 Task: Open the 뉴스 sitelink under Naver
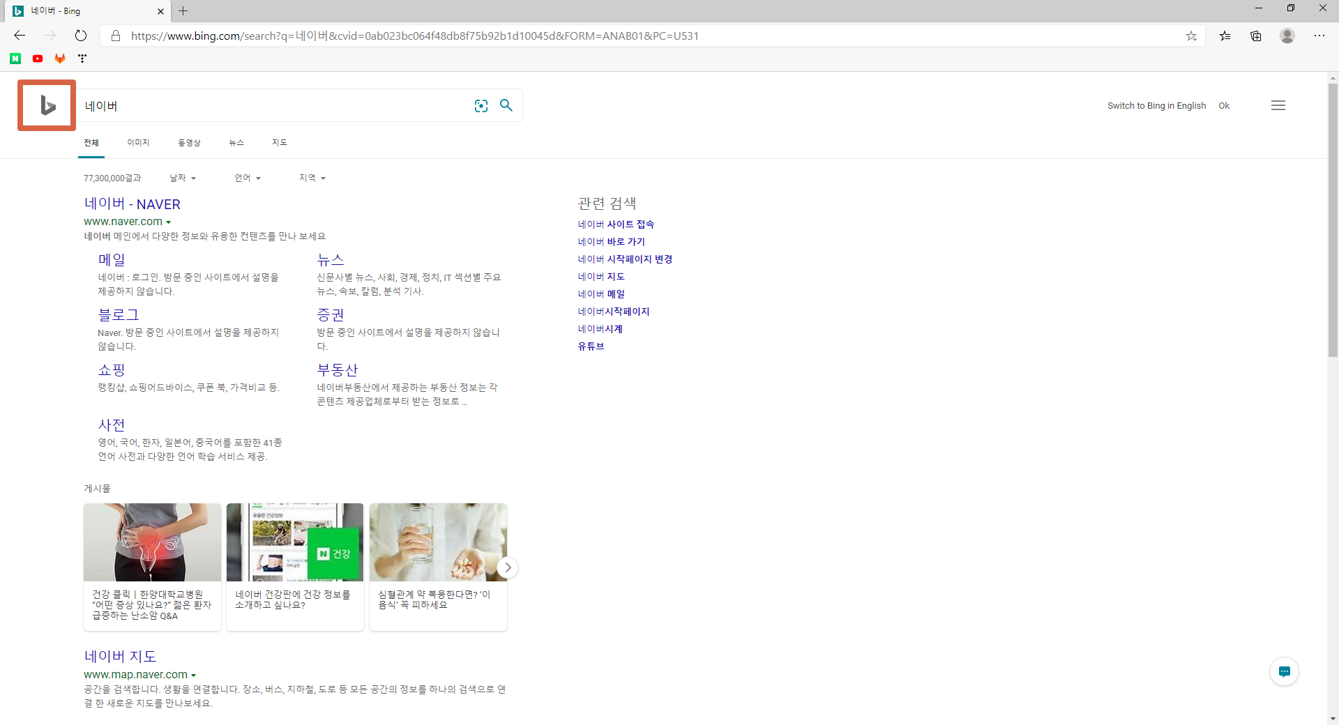pyautogui.click(x=331, y=260)
